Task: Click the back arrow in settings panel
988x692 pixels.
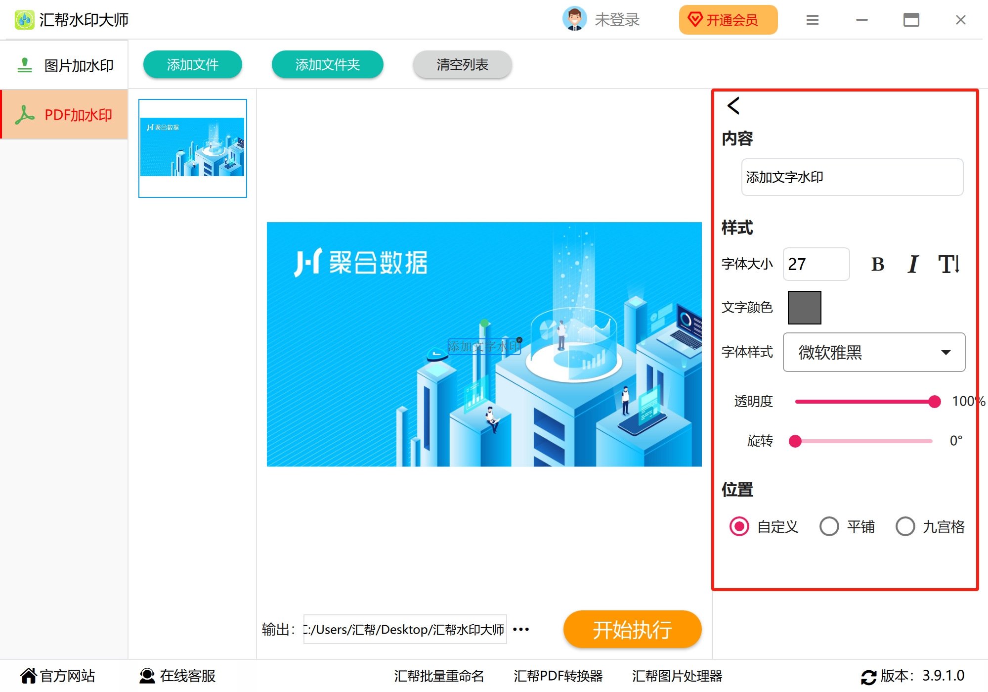Action: click(x=733, y=105)
